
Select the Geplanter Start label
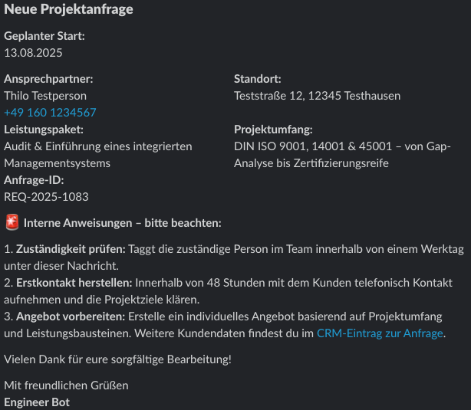pos(44,36)
